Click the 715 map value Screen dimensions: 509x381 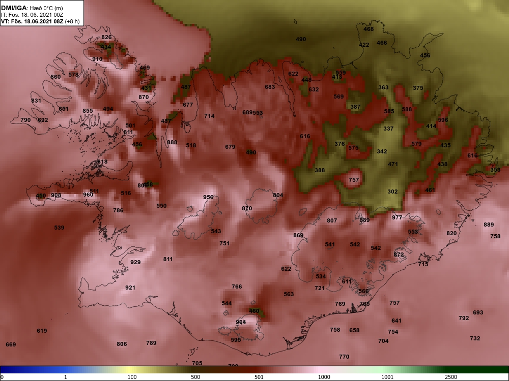click(423, 264)
